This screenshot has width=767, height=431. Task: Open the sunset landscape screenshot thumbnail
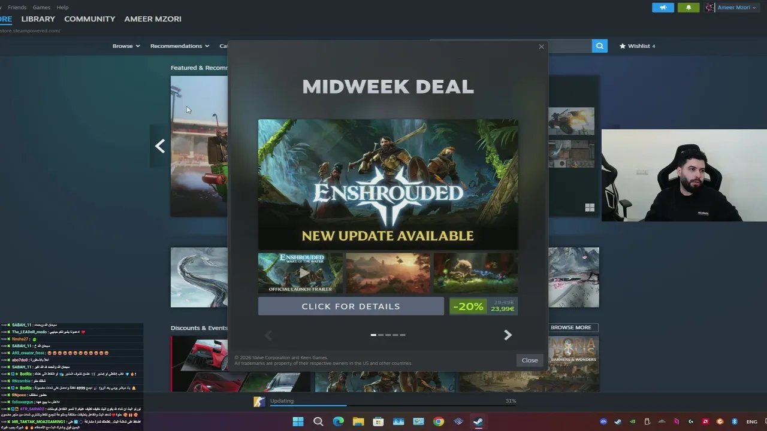388,273
